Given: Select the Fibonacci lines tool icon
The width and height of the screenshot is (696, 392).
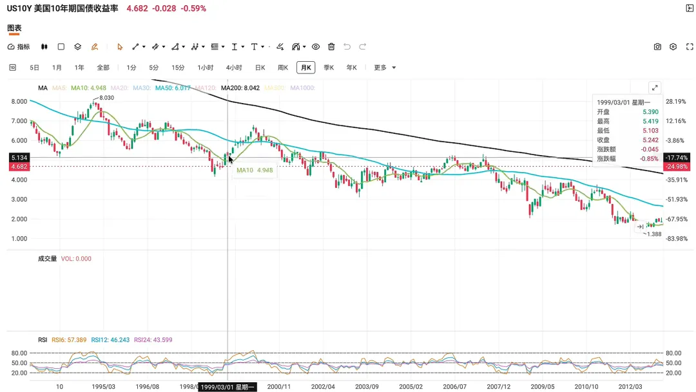Looking at the screenshot, I should pyautogui.click(x=215, y=46).
